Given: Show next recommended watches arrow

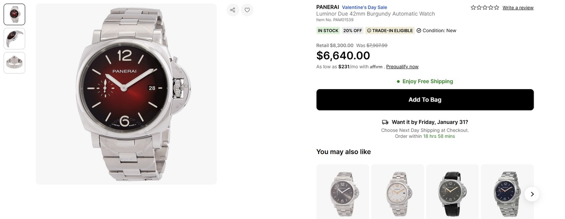Looking at the screenshot, I should (x=532, y=194).
